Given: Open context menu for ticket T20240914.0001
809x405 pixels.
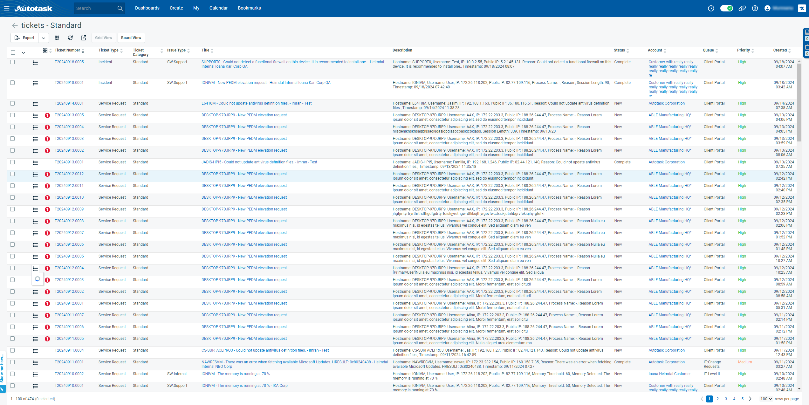Looking at the screenshot, I should coord(35,104).
